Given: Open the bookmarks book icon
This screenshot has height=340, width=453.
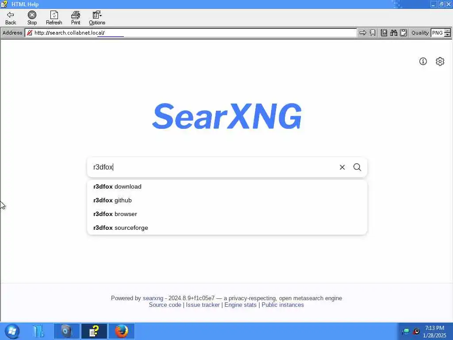Looking at the screenshot, I should pos(384,33).
